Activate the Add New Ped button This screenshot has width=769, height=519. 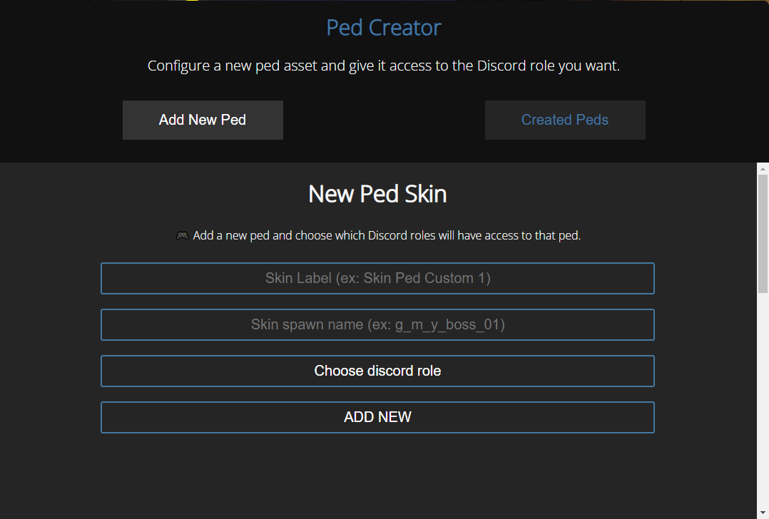(x=203, y=120)
